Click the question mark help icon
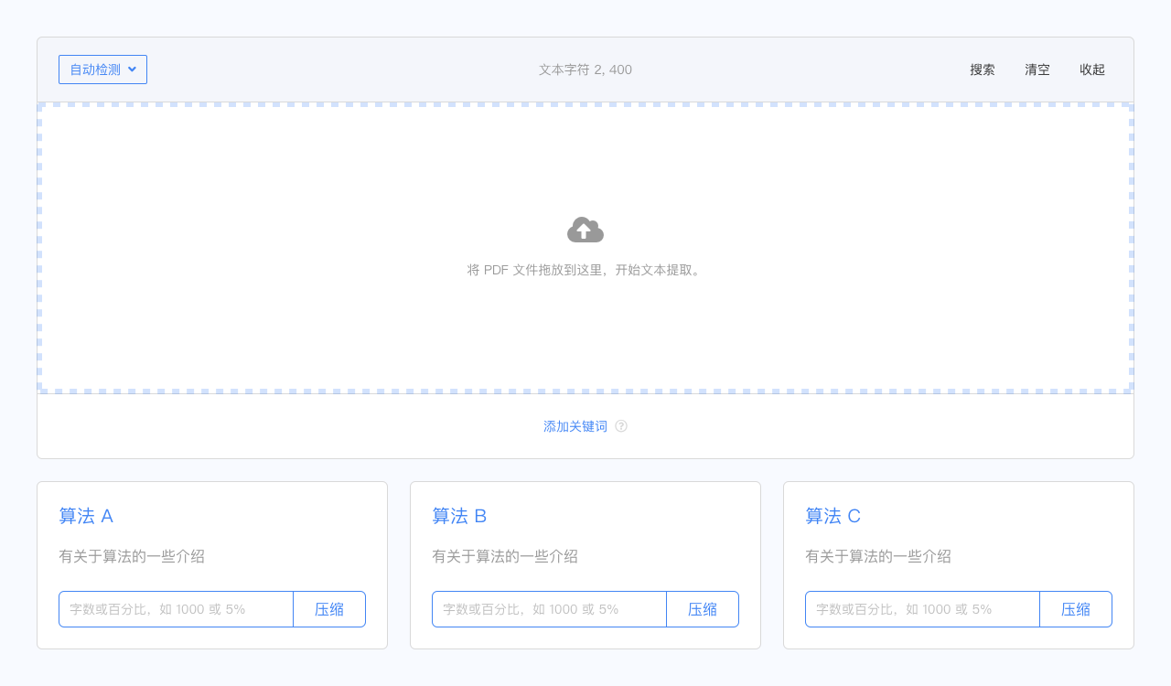This screenshot has width=1171, height=686. click(x=621, y=426)
